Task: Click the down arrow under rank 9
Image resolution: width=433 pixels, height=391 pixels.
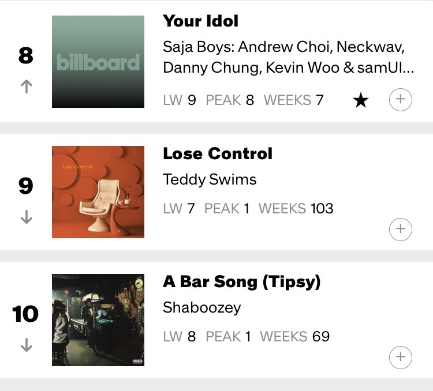Action: 26,217
